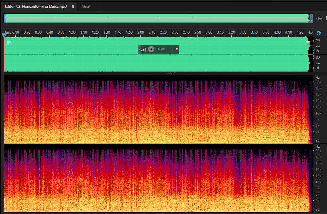Click the 0:50 mark on timeline
Image resolution: width=327 pixels, height=214 pixels.
61,32
